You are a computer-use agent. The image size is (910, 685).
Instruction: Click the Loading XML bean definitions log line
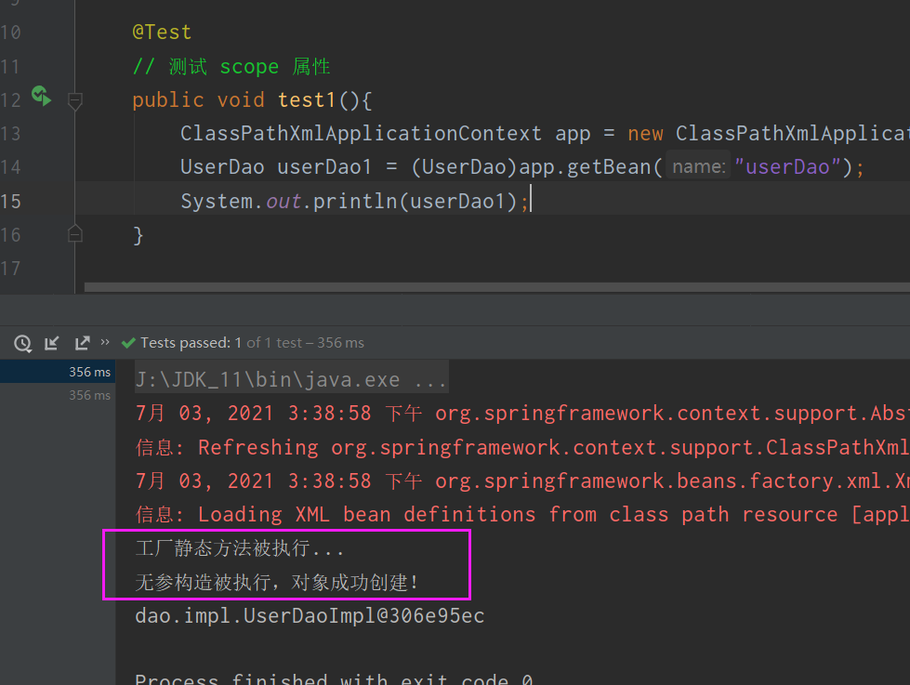pos(522,514)
